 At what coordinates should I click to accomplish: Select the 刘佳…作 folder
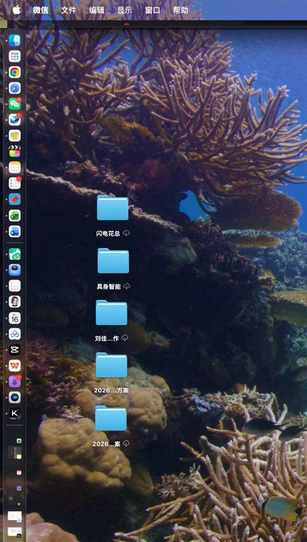(x=111, y=313)
